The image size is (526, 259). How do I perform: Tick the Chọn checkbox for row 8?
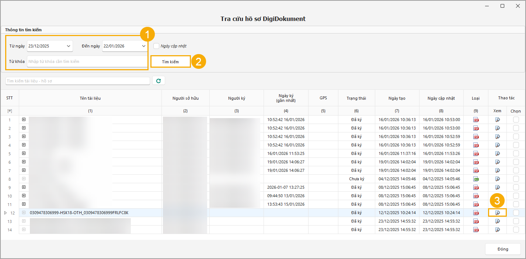[516, 179]
